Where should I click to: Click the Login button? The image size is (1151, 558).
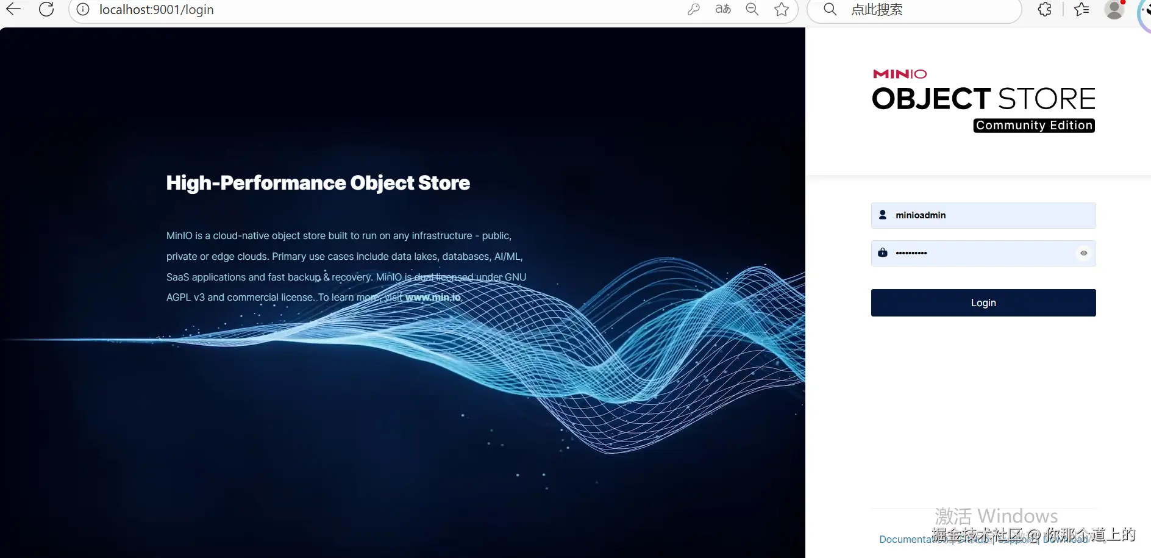click(x=983, y=302)
